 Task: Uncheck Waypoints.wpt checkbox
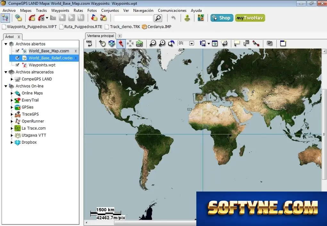click(18, 65)
